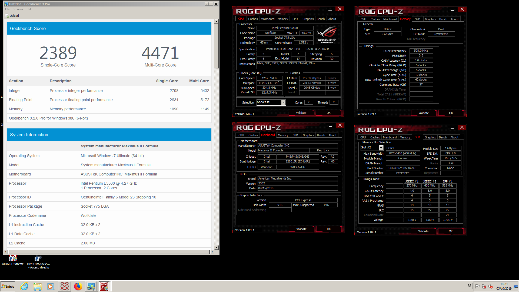Screen dimensions: 519x292
Task: Click Geekbench vertical scrollbar thumb
Action: click(216, 46)
